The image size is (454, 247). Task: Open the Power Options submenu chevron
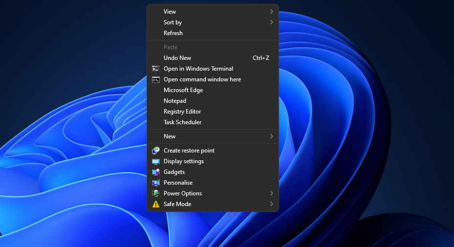point(271,193)
